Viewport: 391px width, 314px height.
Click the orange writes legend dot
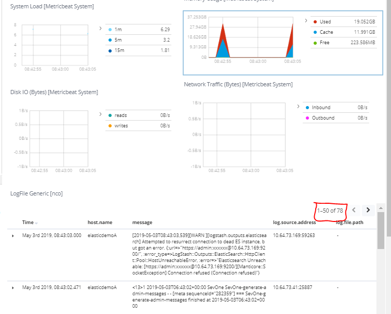[x=110, y=126]
